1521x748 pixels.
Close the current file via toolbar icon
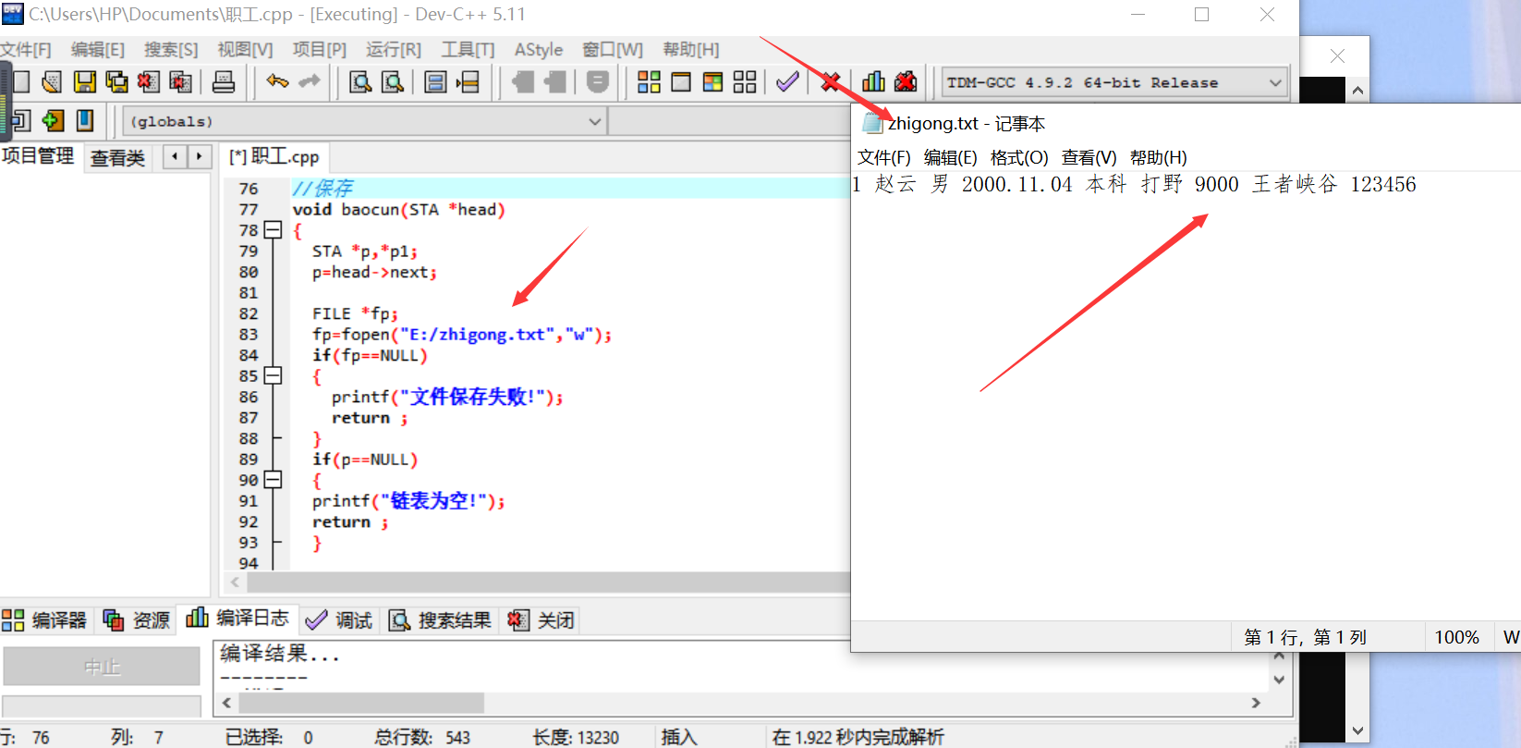(x=148, y=82)
